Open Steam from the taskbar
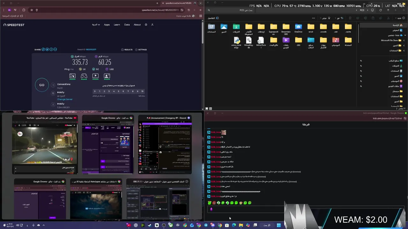 coord(150,225)
